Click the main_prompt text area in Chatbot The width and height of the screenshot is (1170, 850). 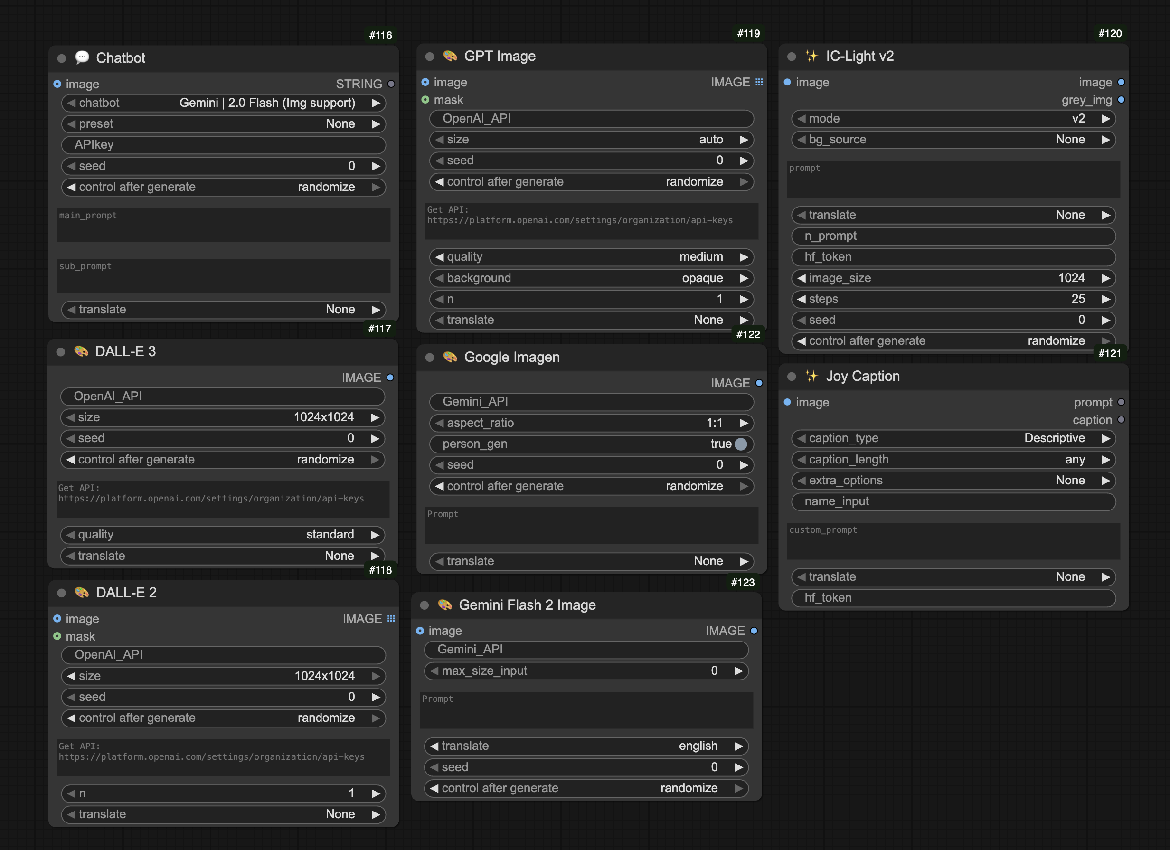(x=223, y=225)
